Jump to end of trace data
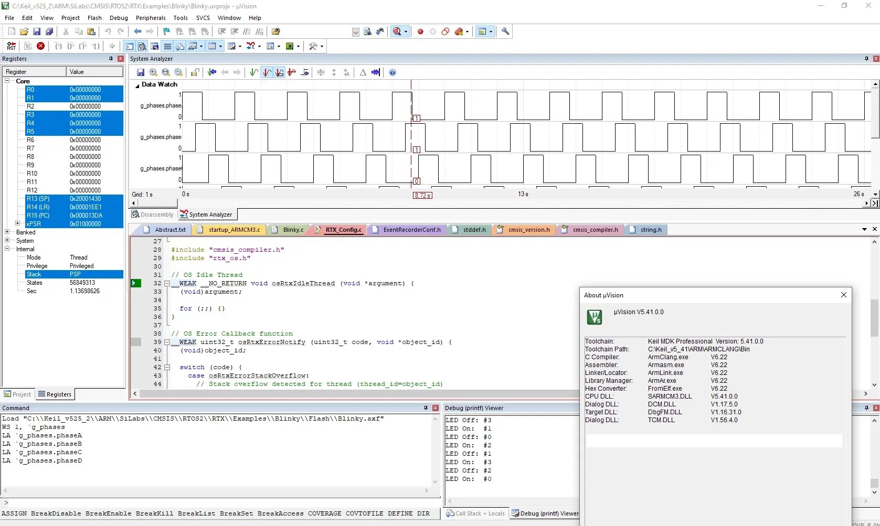 point(376,72)
